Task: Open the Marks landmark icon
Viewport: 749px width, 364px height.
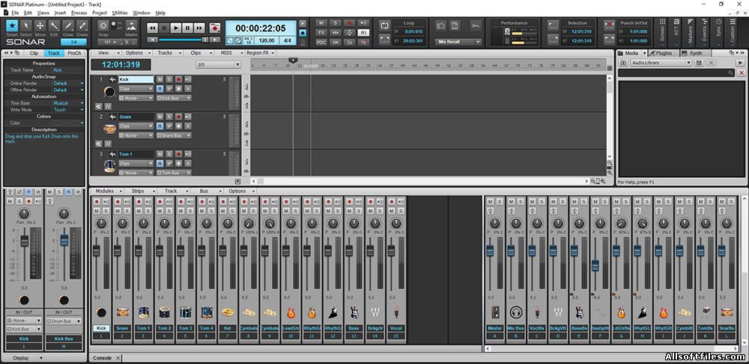Action: (x=131, y=25)
